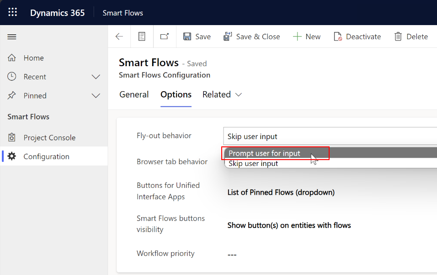Switch to the General tab

coord(134,94)
